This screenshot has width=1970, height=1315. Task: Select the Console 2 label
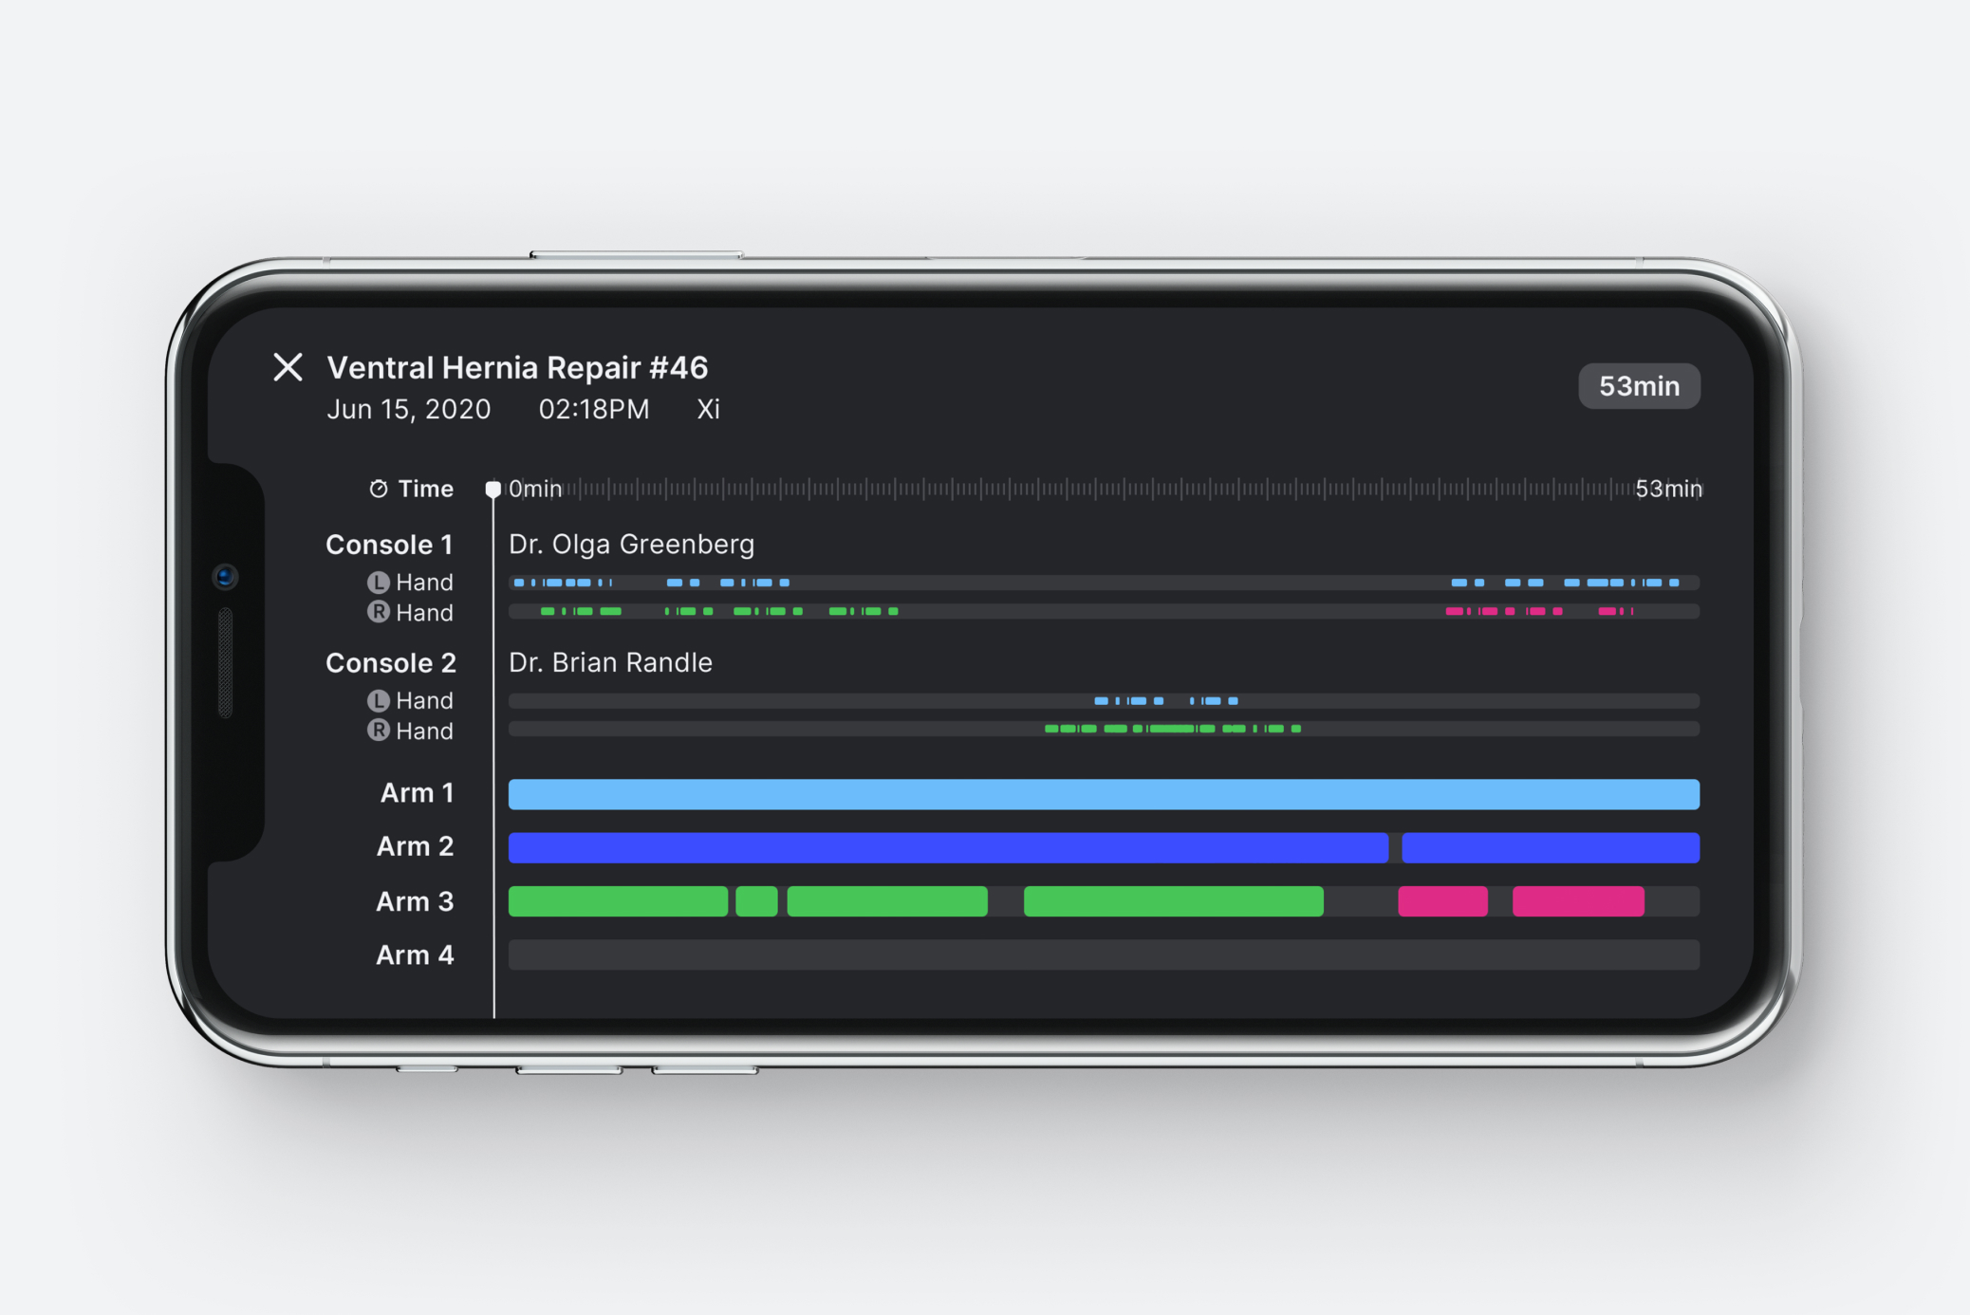coord(390,662)
